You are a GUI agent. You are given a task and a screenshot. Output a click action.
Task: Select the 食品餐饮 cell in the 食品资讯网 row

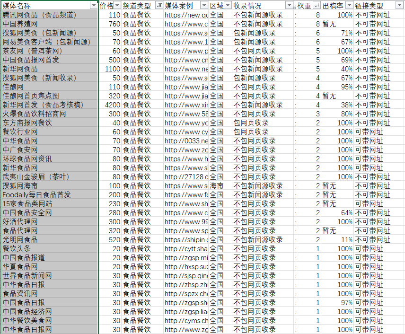pyautogui.click(x=142, y=294)
